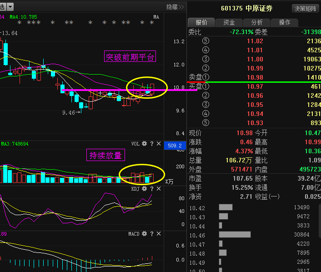Viewport: 321px width, 272px height.
Task: Click the 内盘 value 495723
Action: [x=310, y=169]
